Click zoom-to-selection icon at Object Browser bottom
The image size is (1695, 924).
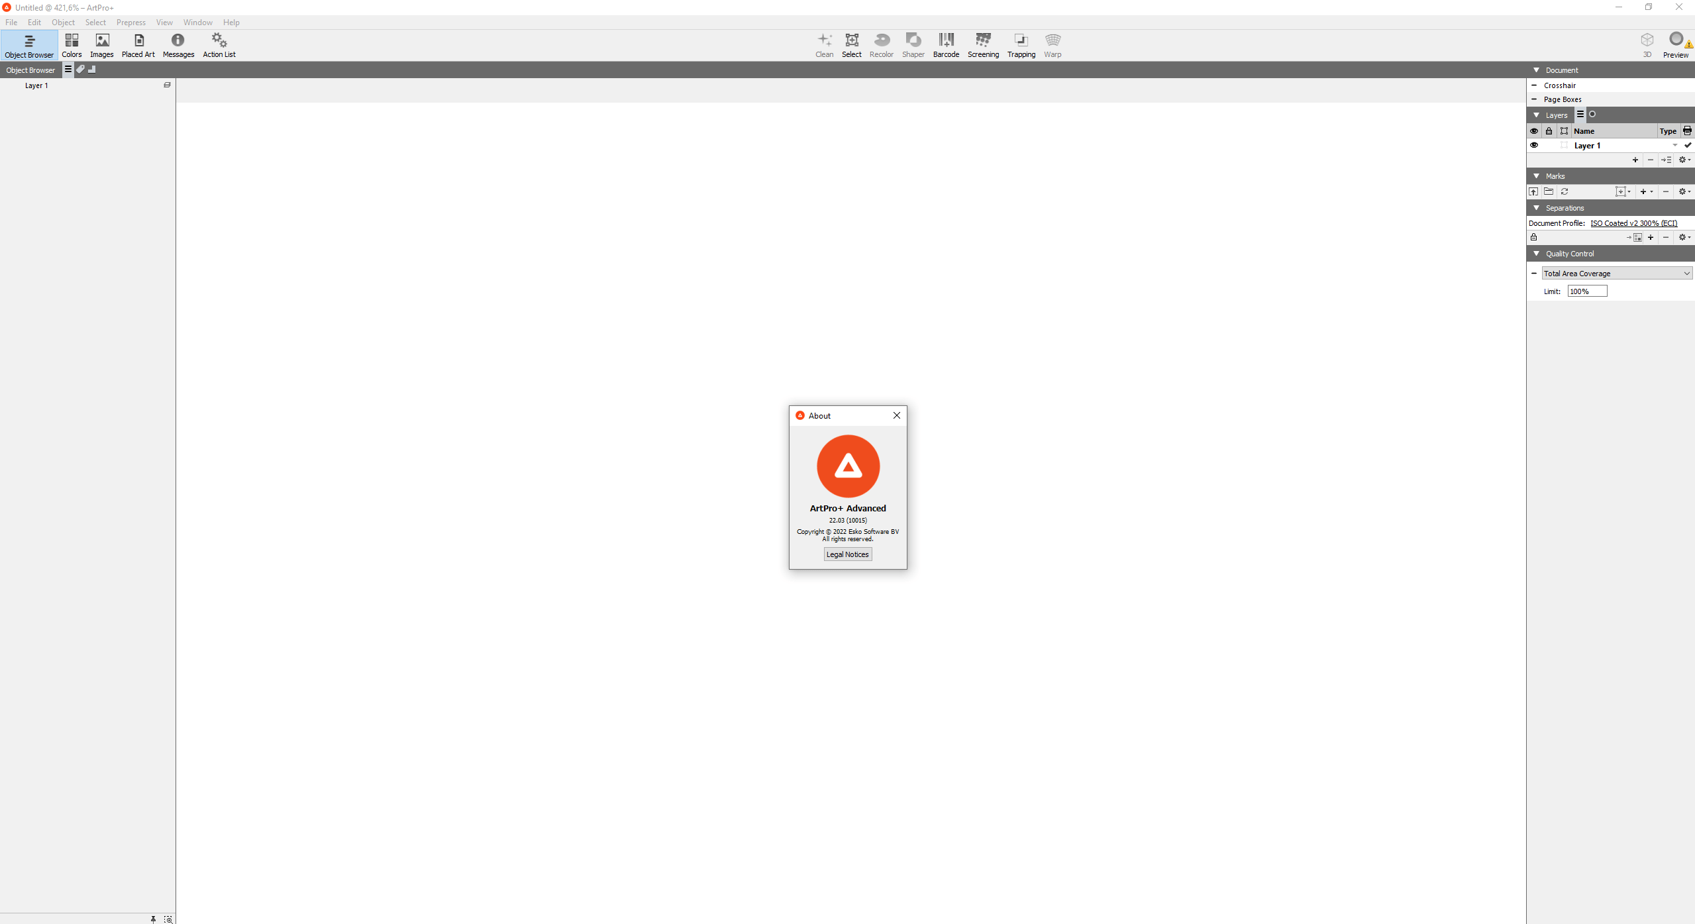coord(168,919)
